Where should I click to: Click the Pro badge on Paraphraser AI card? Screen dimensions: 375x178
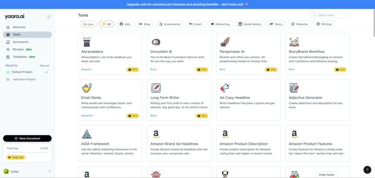click(x=271, y=69)
